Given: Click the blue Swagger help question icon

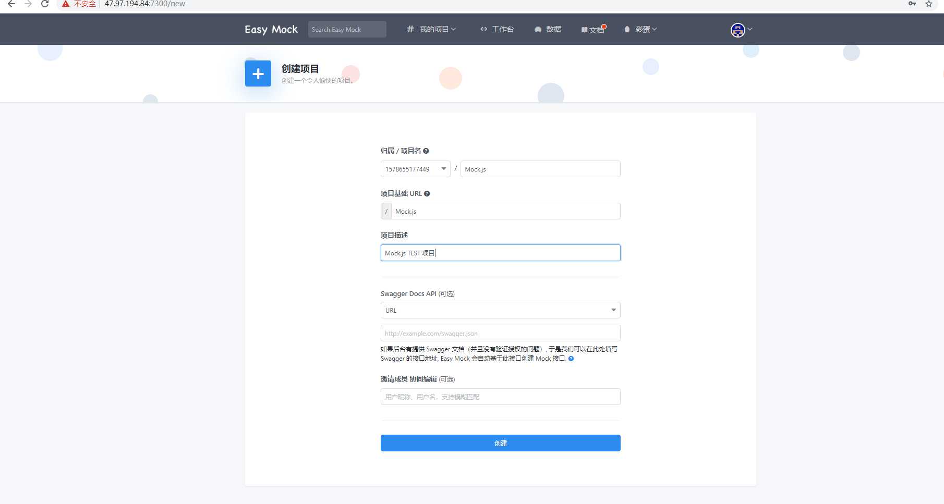Looking at the screenshot, I should tap(571, 359).
